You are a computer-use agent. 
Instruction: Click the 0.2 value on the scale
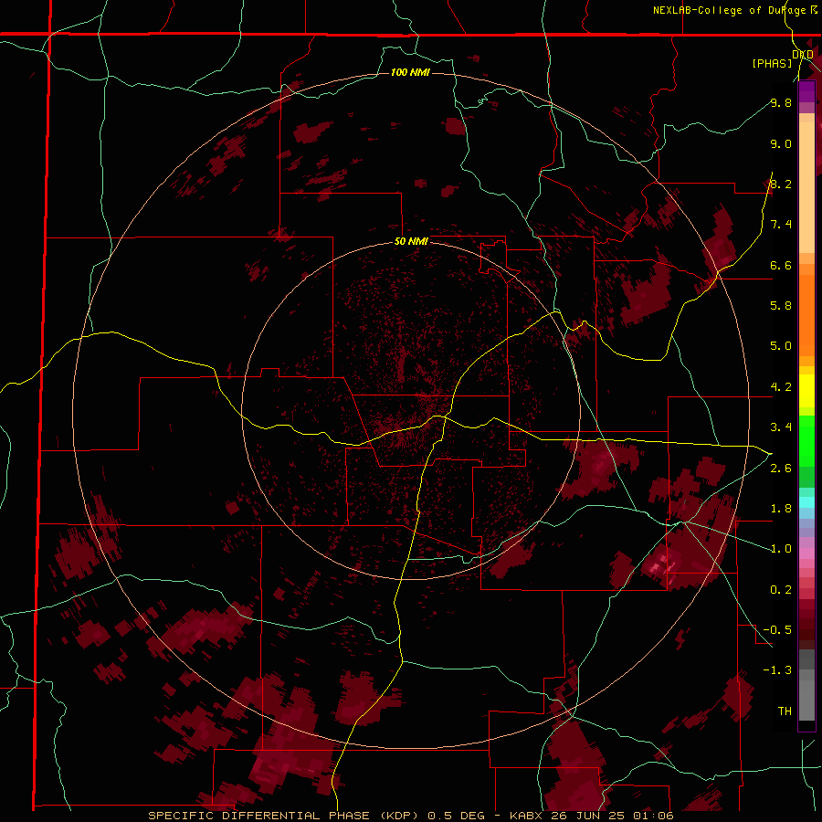coord(781,590)
